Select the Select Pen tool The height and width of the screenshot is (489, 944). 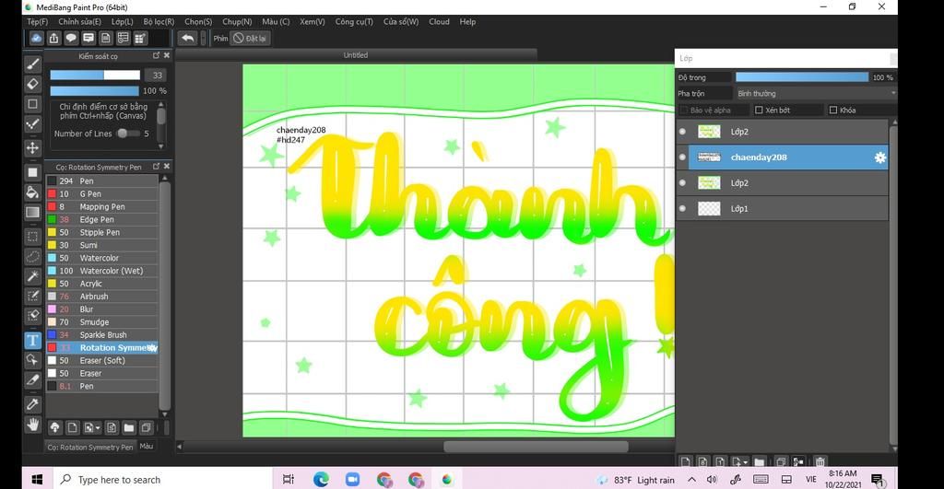point(33,296)
